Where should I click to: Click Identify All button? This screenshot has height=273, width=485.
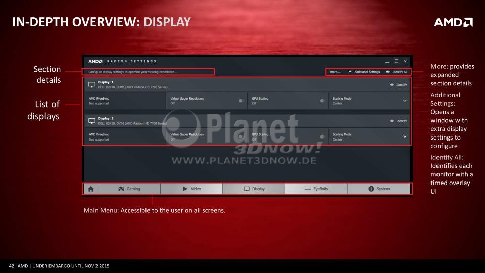[397, 72]
